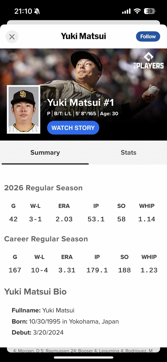Viewport: 167px width, 362px height.
Task: Tap the home indicator bar at bottom
Action: point(83,357)
